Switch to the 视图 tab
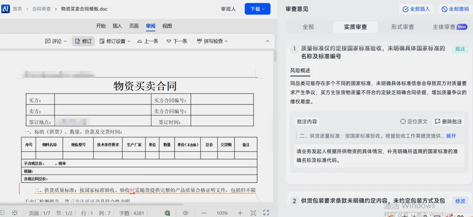 pyautogui.click(x=167, y=26)
